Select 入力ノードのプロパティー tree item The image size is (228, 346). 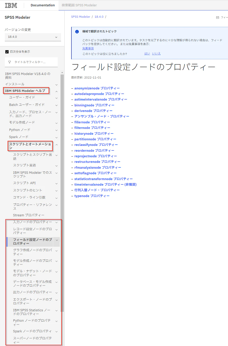pyautogui.click(x=32, y=222)
